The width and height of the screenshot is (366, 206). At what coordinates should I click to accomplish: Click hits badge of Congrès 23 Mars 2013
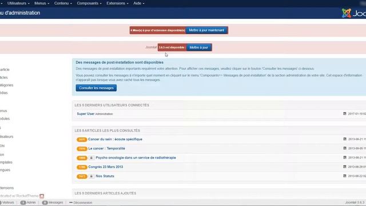click(x=82, y=167)
